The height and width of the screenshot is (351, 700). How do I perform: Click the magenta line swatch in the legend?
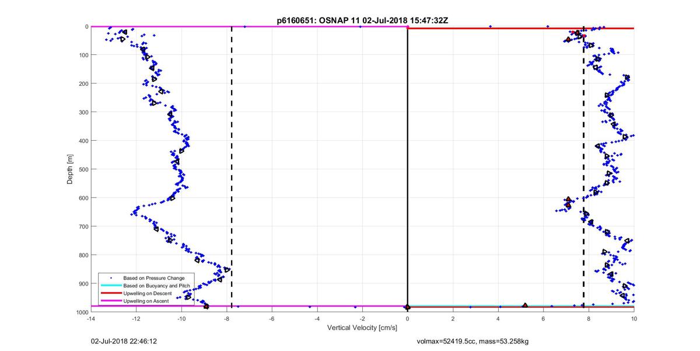click(111, 301)
